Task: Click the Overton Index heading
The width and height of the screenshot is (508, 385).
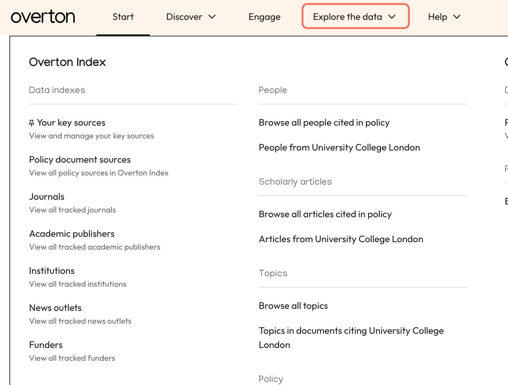Action: coord(67,62)
